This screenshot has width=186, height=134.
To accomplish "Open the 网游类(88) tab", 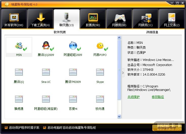I will click(119, 19).
